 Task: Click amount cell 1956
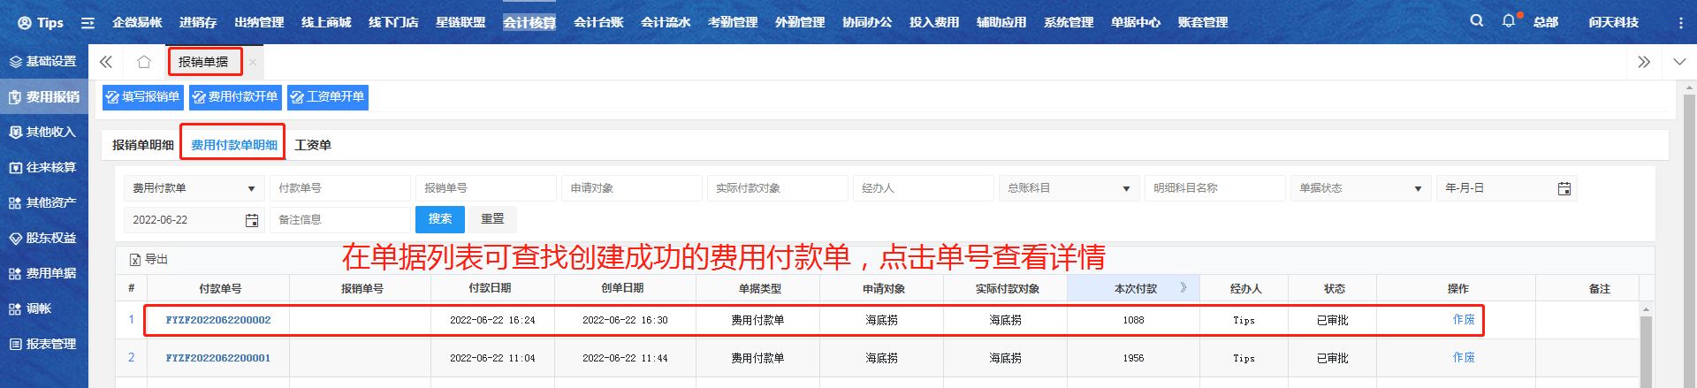coord(1133,358)
